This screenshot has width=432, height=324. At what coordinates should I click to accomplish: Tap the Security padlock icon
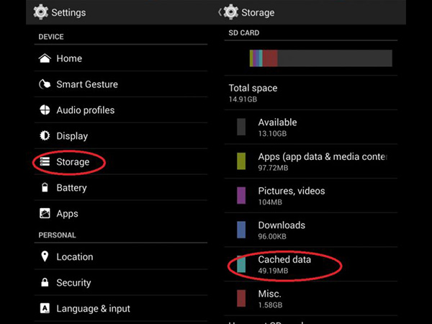[44, 283]
